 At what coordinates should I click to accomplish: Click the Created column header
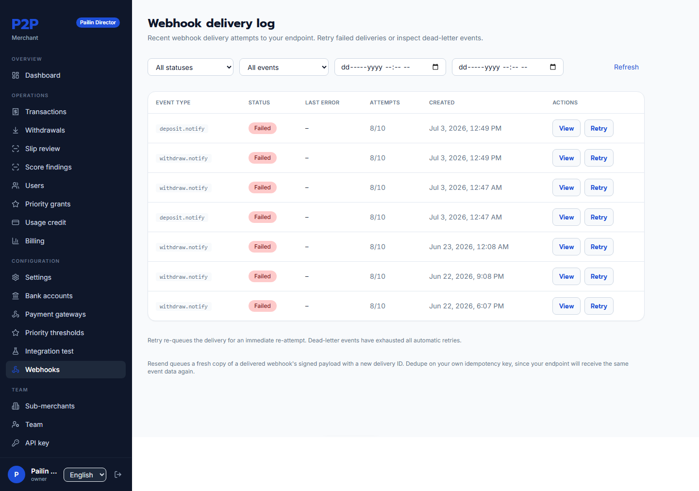[x=442, y=102]
